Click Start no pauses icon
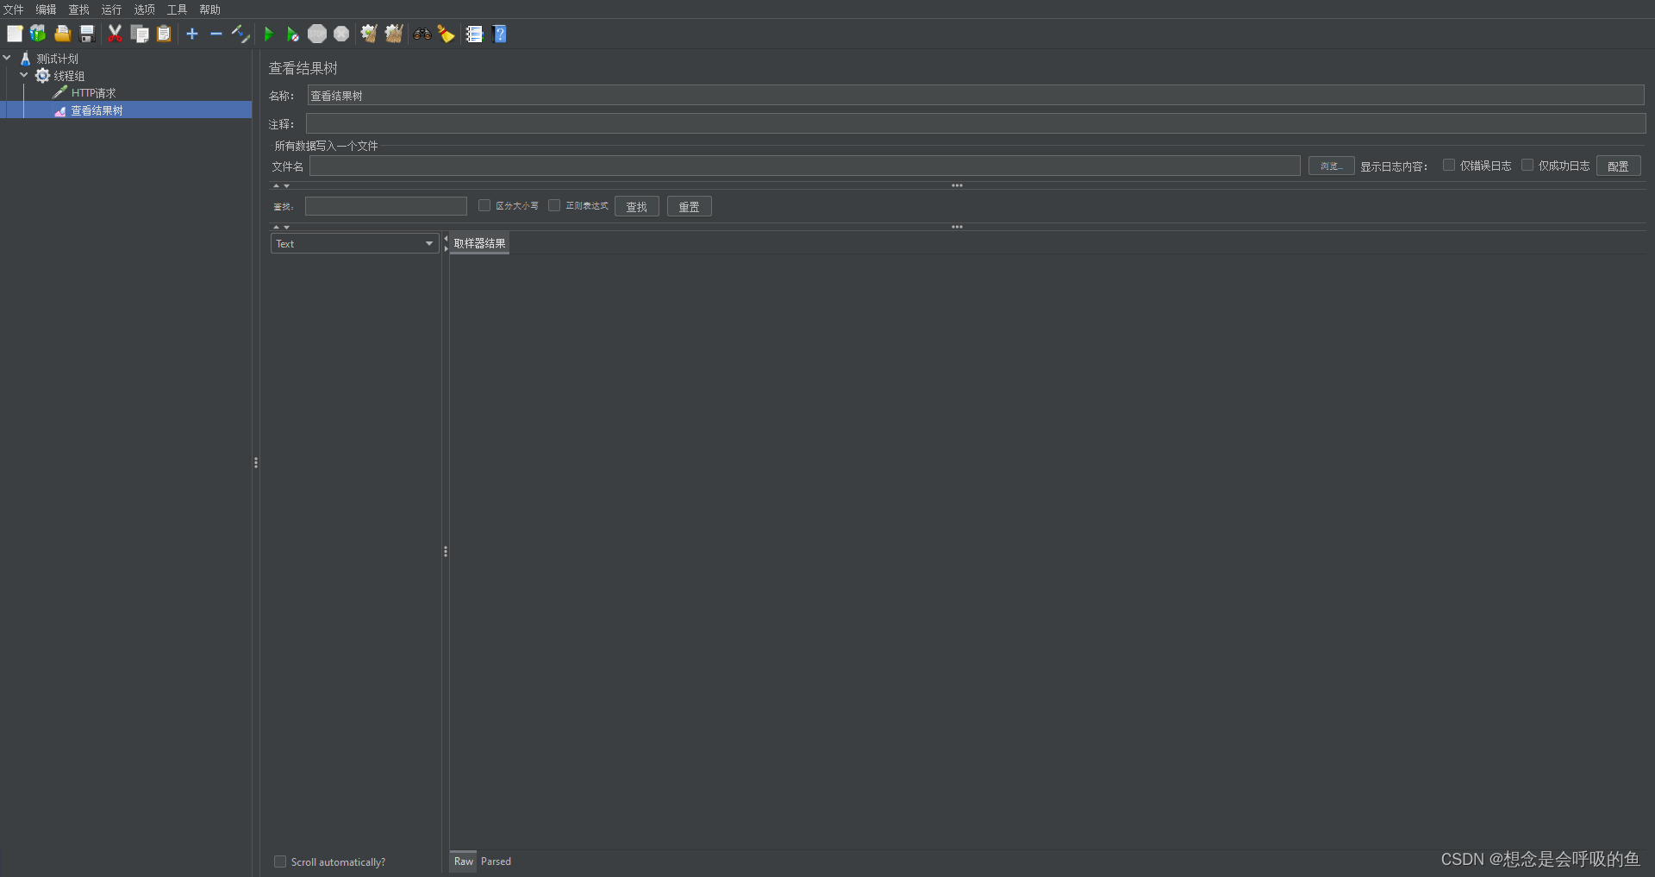This screenshot has width=1655, height=877. point(293,34)
